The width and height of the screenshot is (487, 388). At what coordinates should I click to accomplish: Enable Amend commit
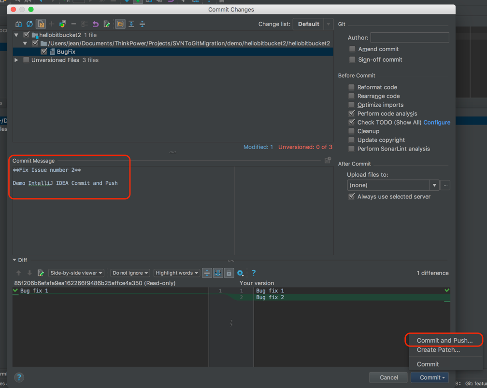pos(352,49)
